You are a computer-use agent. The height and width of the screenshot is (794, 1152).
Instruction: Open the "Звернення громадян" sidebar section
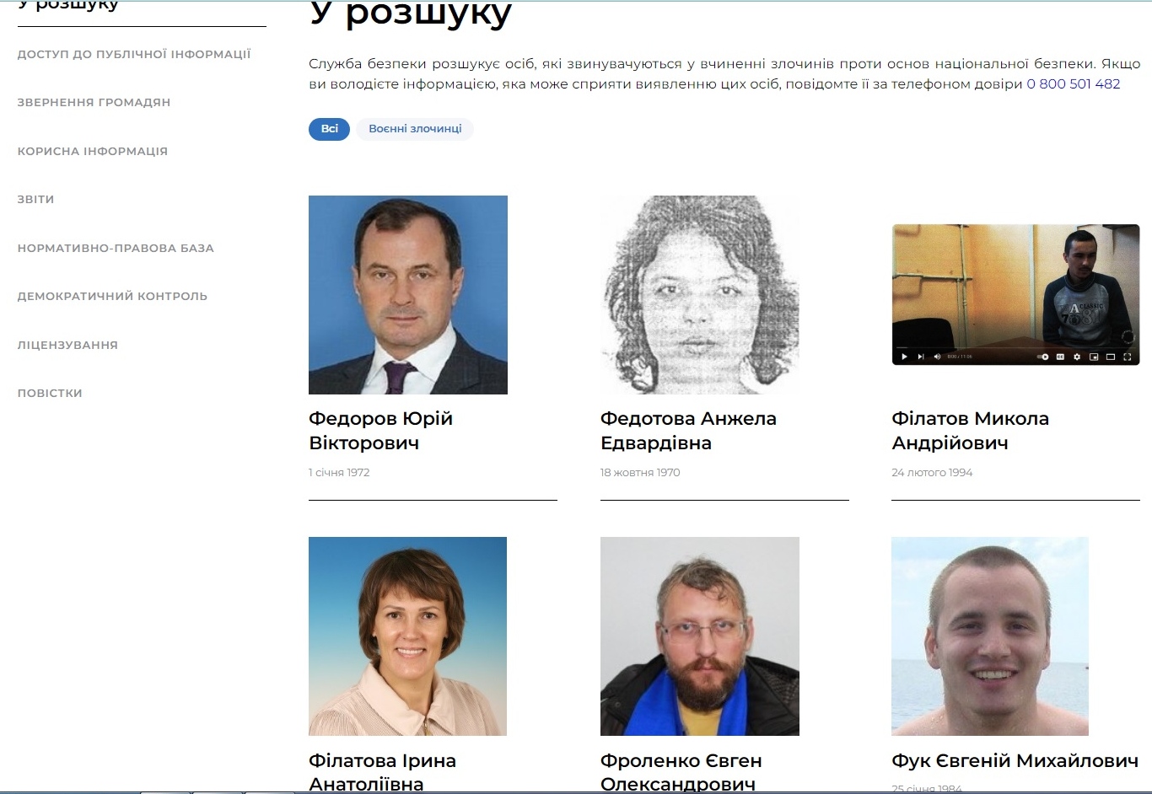click(94, 102)
